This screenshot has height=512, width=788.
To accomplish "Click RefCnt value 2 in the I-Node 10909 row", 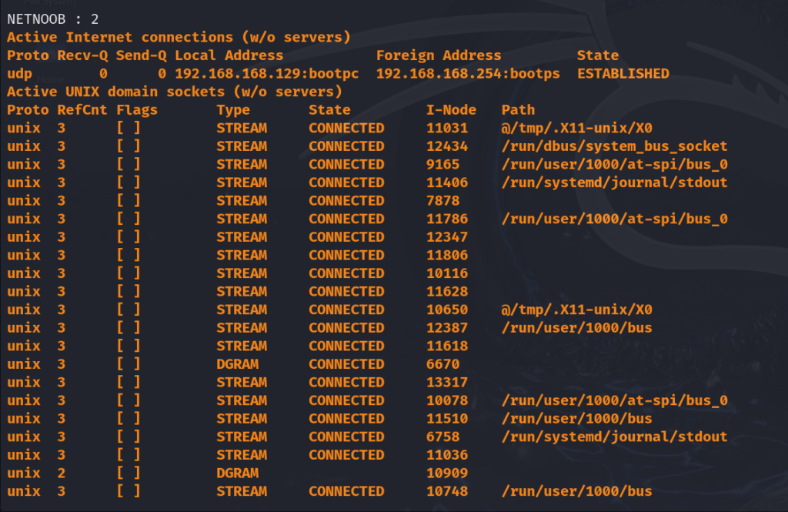I will pyautogui.click(x=62, y=472).
